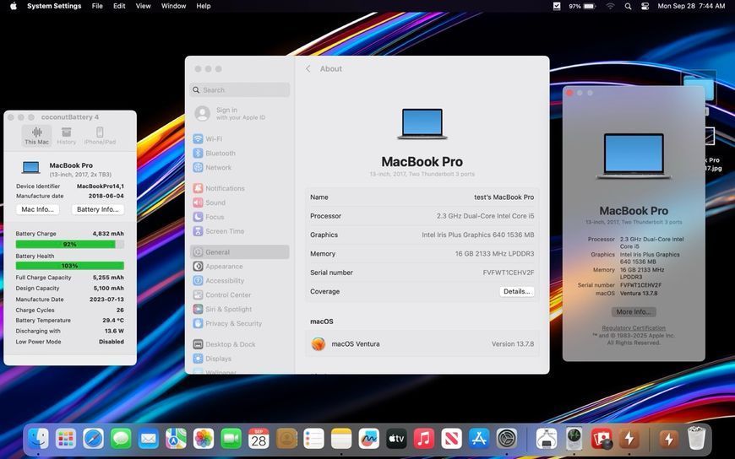
Task: Click the Battery Health 103% progress bar
Action: point(70,266)
